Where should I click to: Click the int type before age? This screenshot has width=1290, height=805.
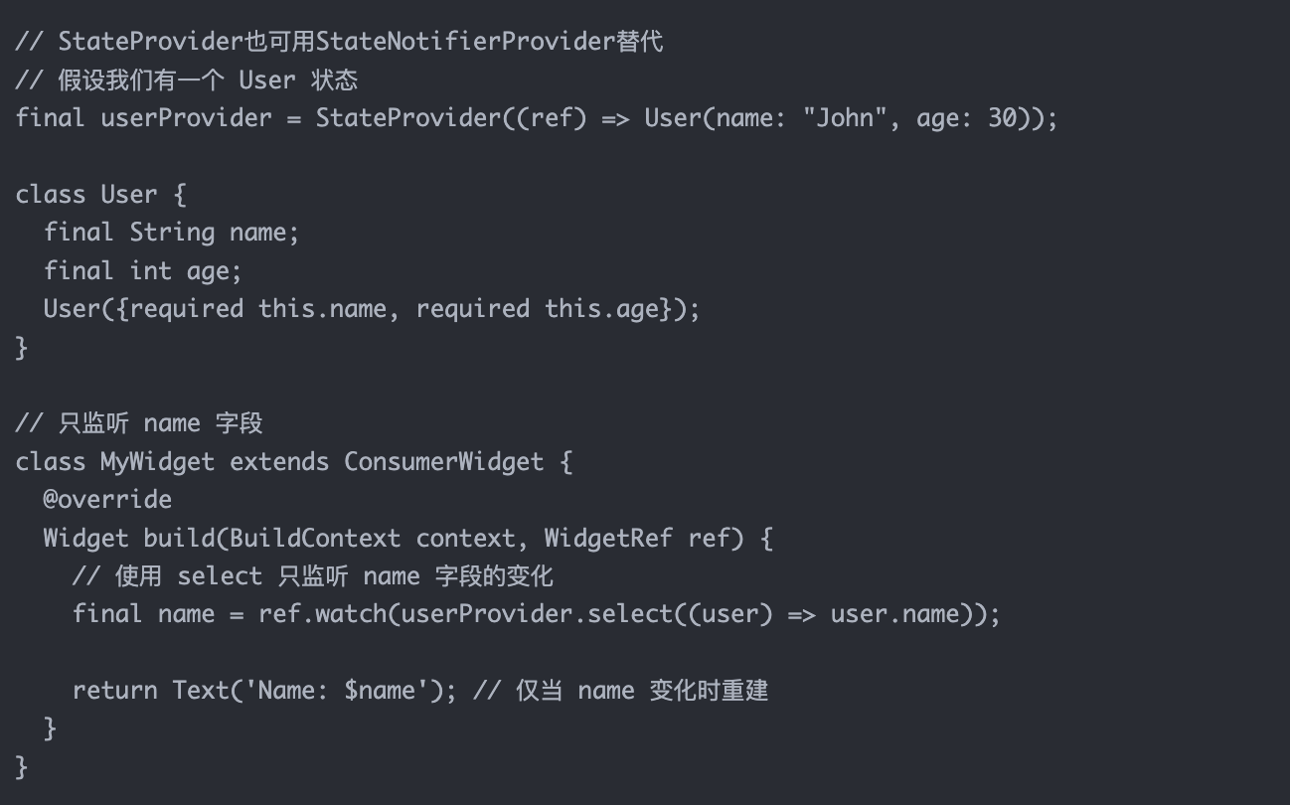pyautogui.click(x=151, y=270)
